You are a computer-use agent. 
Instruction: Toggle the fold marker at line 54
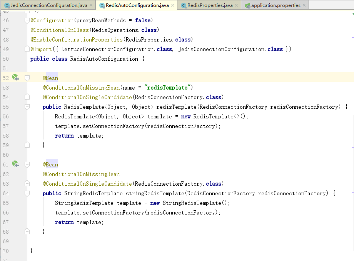(x=27, y=97)
